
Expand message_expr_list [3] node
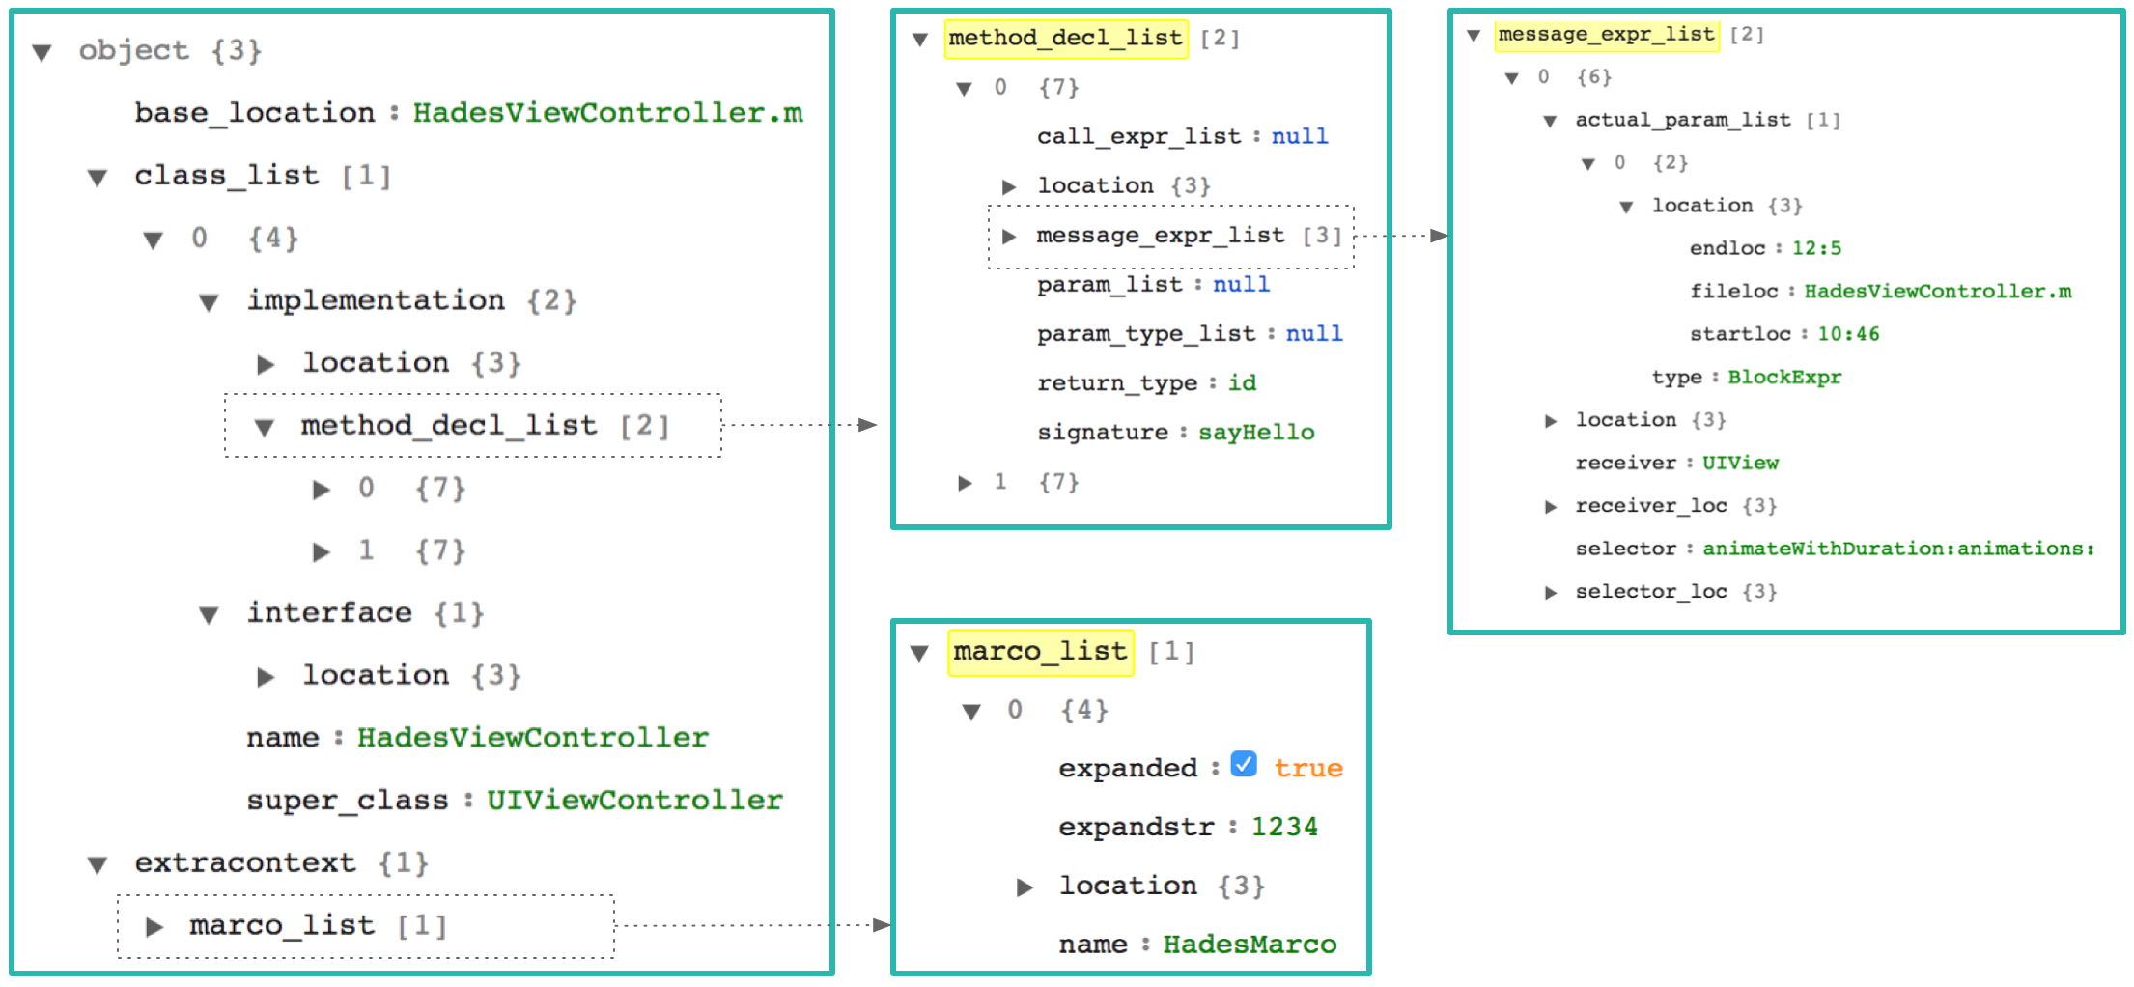pyautogui.click(x=1009, y=237)
